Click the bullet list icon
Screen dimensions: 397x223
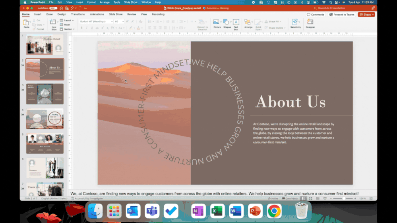pos(149,21)
